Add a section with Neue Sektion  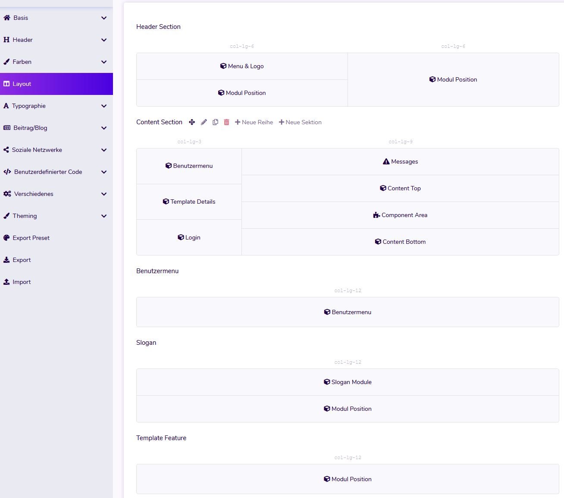(x=300, y=122)
